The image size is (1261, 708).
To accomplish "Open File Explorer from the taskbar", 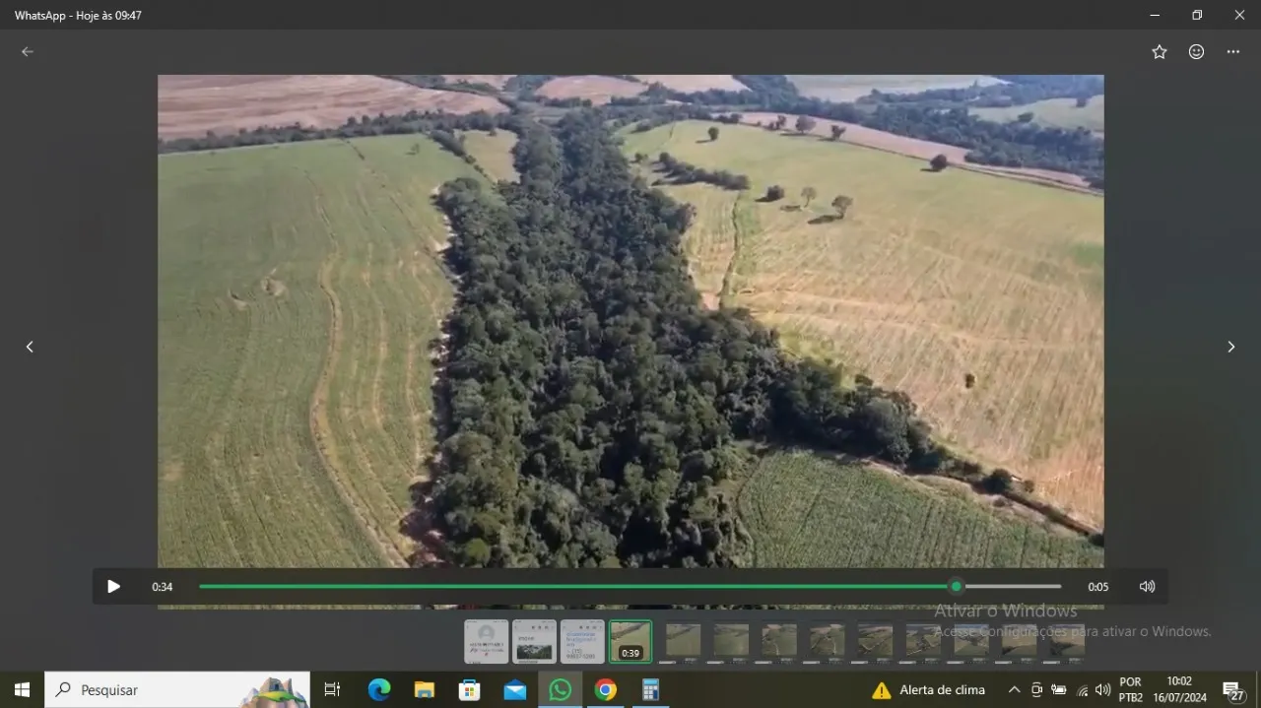I will point(425,690).
